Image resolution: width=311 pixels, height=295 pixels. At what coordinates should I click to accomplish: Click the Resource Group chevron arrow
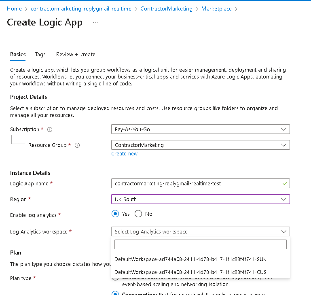[x=283, y=145]
